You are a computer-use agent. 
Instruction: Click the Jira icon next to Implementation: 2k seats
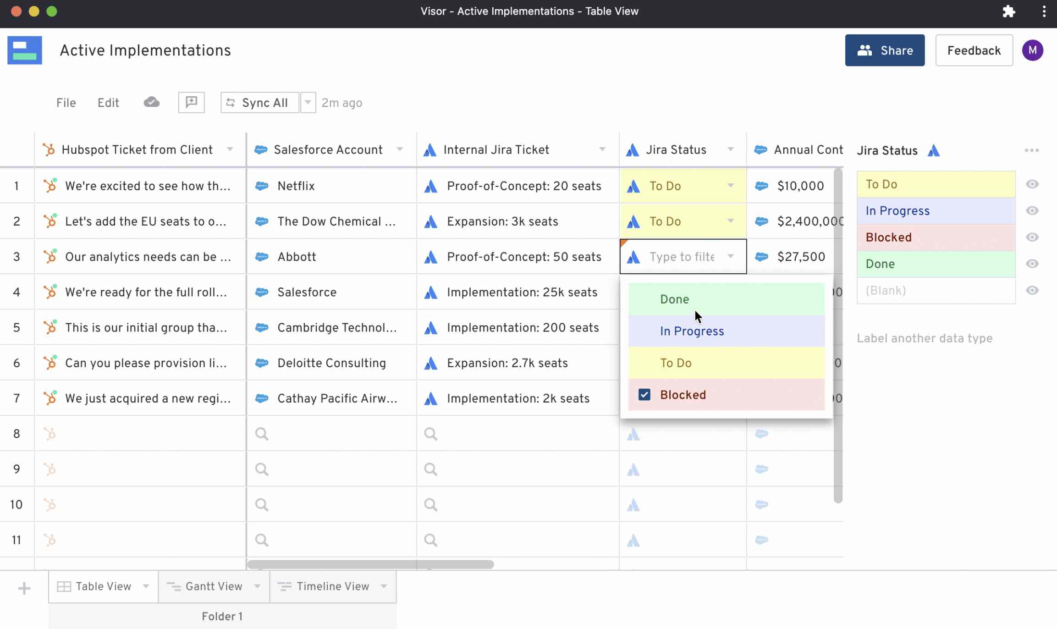pyautogui.click(x=430, y=398)
